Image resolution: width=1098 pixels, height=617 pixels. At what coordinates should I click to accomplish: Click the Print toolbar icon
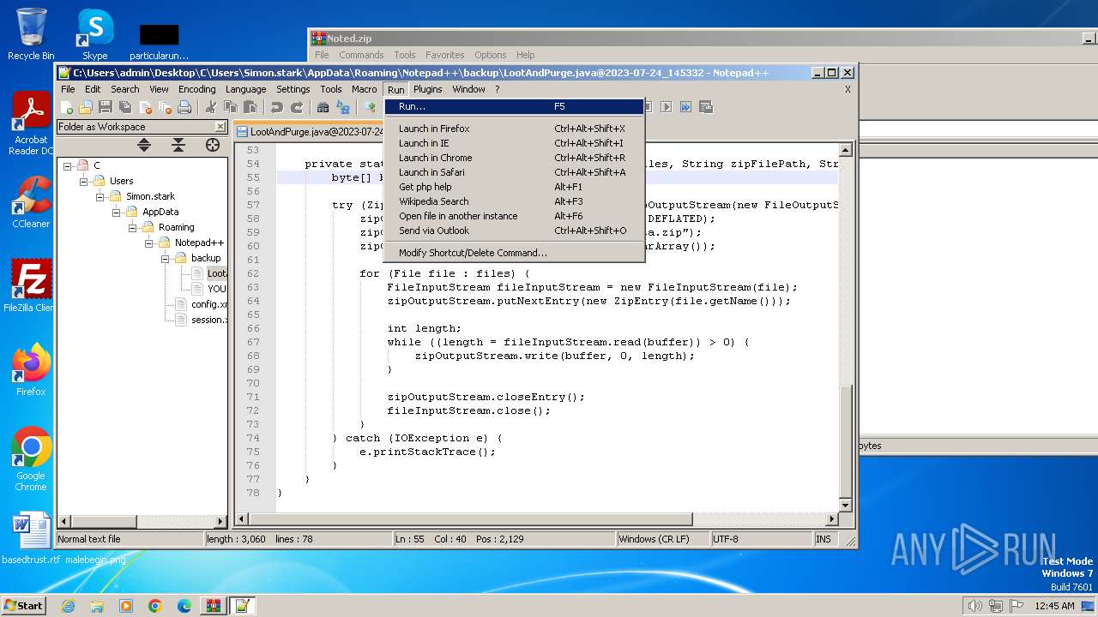tap(184, 107)
